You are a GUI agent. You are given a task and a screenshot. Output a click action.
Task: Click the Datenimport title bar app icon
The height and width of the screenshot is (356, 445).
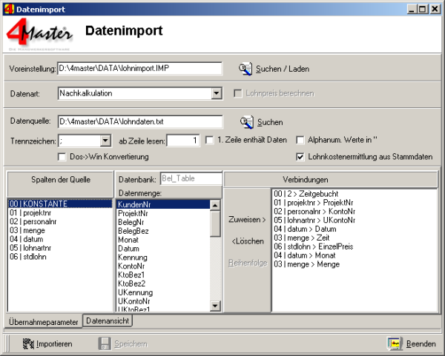(x=8, y=8)
